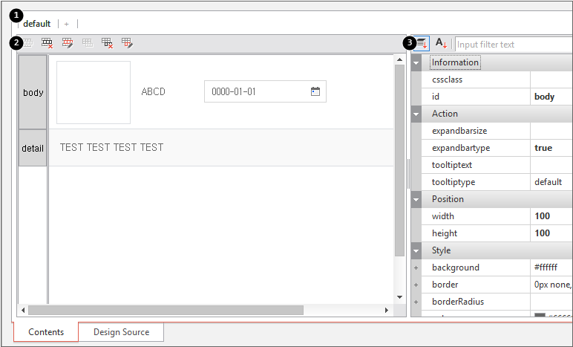Click the second toolbar icon, grid with red X
Viewport: 573px width, 347px height.
tap(48, 43)
